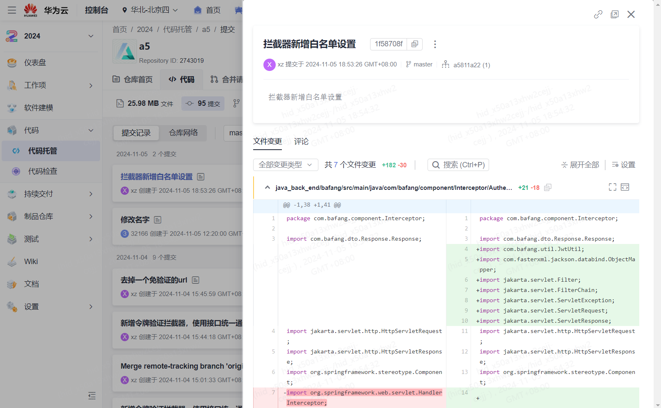Viewport: 661px width, 408px height.
Task: Click diff hunk header @@ -1,38 +1,41 @@
Action: tap(312, 205)
